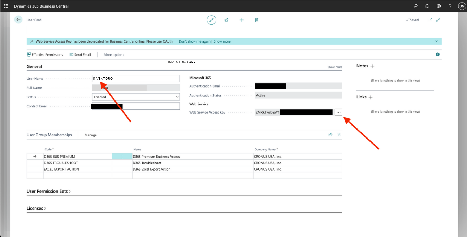The width and height of the screenshot is (467, 237).
Task: Open the app launcher waffle icon
Action: coord(6,6)
